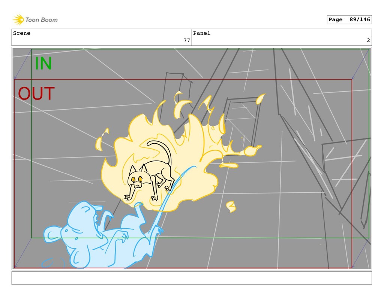This screenshot has width=384, height=296.
Task: Click the green "IN" camera label
Action: (43, 63)
